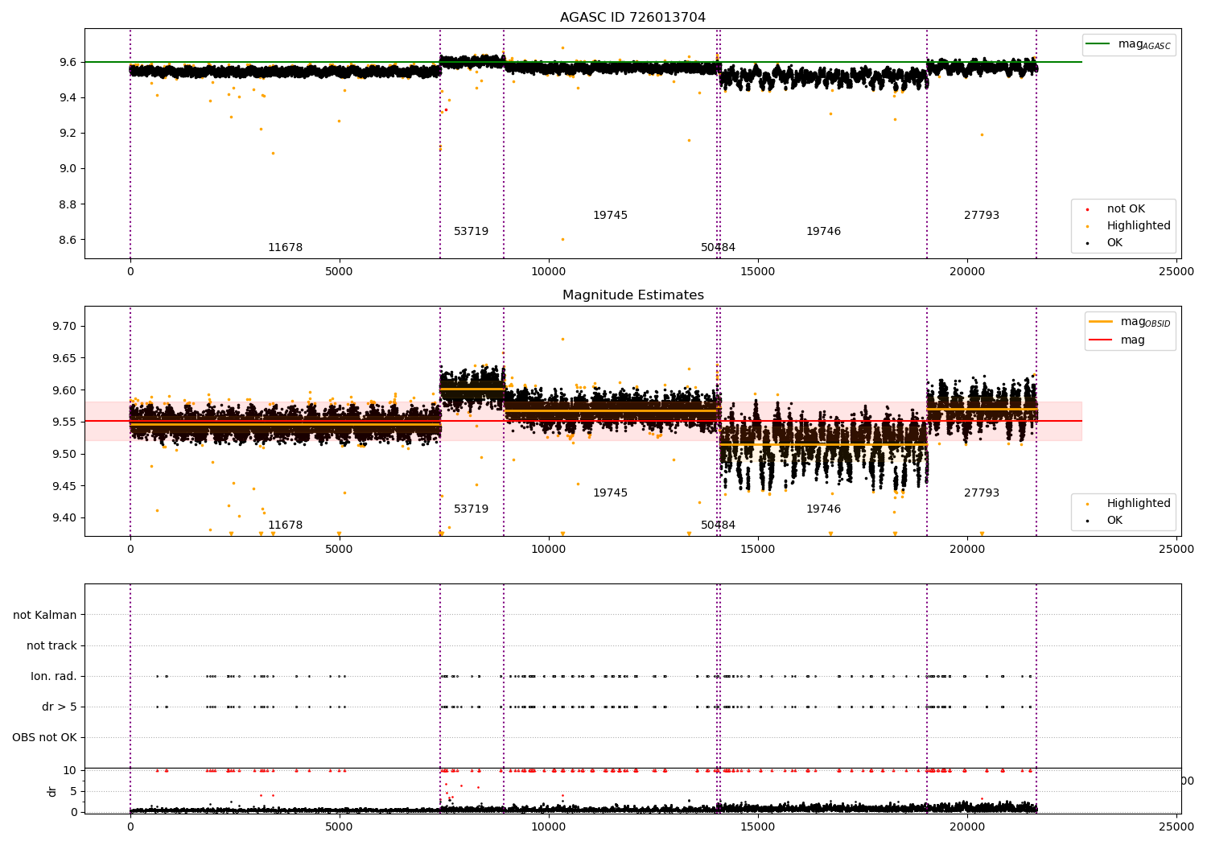Screen dimensions: 1207x845
Task: Click obsid label 11678 in Magnitude Estimates plot
Action: 285,525
